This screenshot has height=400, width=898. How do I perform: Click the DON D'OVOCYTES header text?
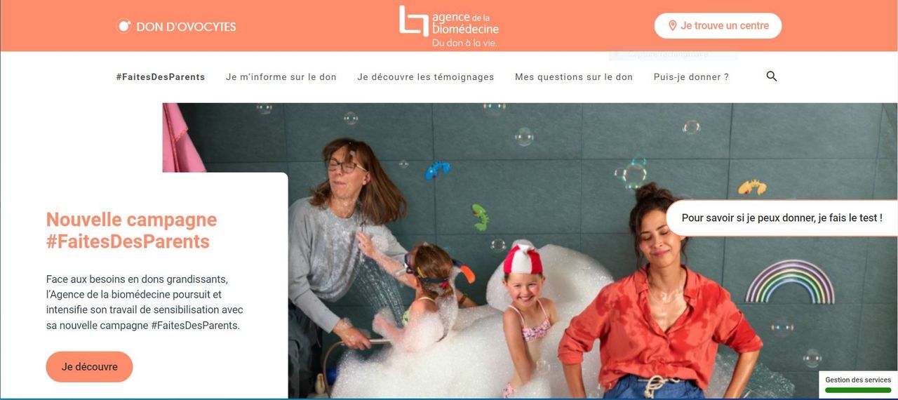click(186, 27)
